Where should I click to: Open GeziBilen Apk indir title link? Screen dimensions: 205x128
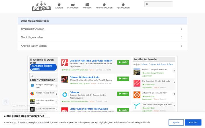[x=91, y=61]
